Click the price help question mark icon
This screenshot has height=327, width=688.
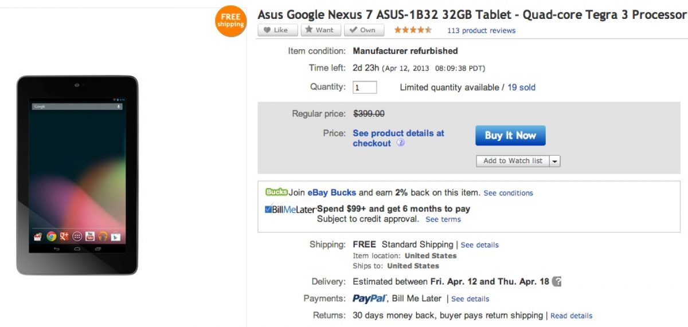tap(401, 143)
